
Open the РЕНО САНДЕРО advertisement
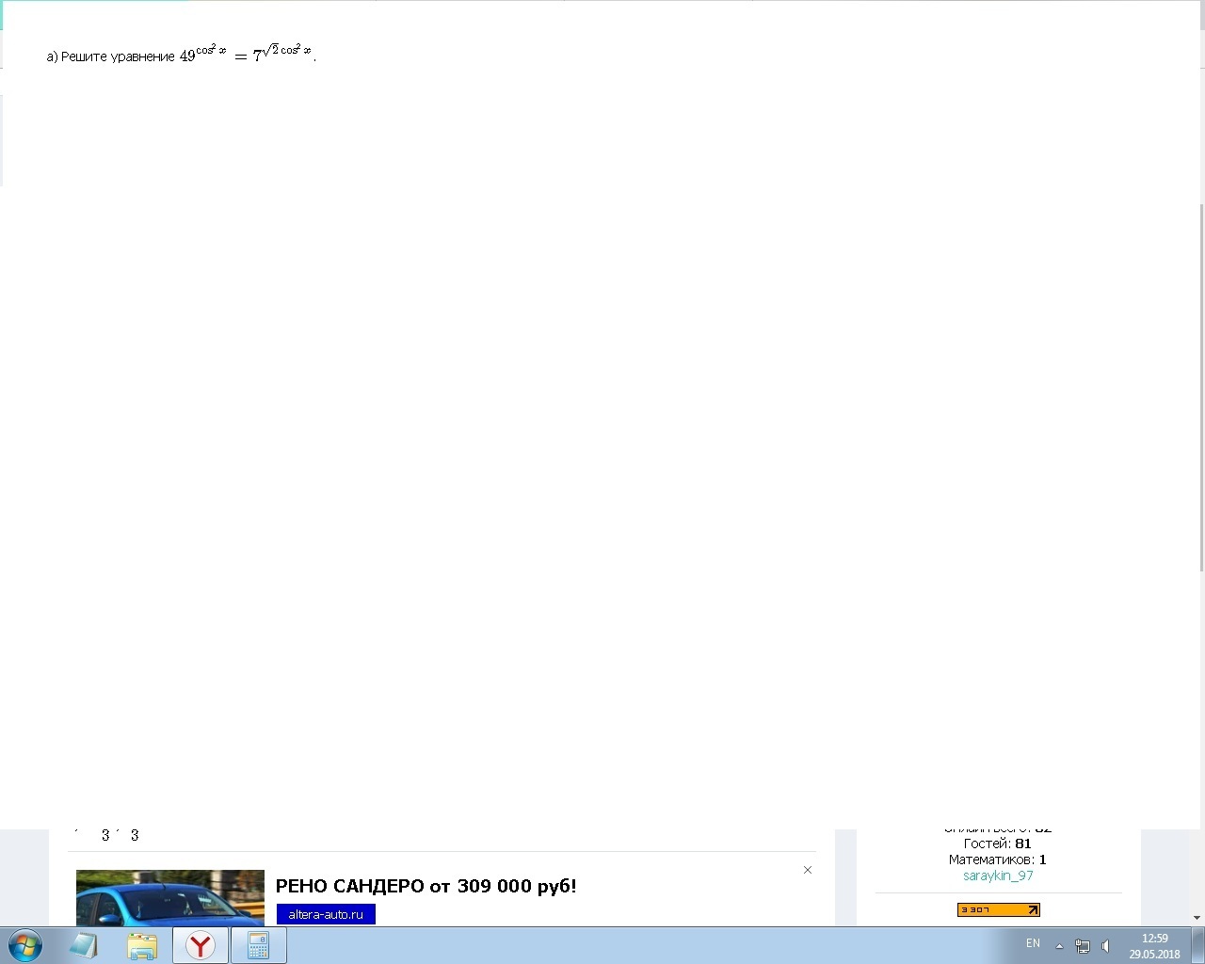426,886
